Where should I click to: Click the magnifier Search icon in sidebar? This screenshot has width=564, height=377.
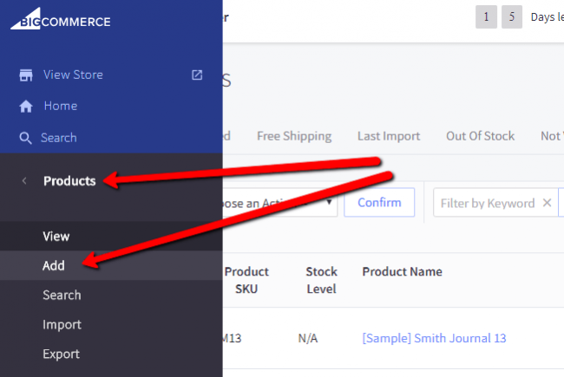pyautogui.click(x=25, y=138)
